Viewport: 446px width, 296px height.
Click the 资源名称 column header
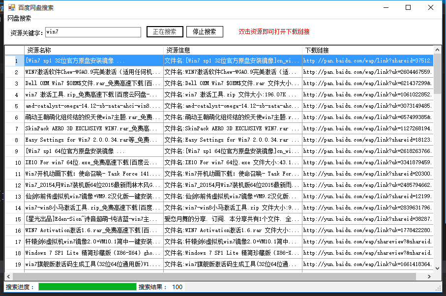tap(94, 50)
